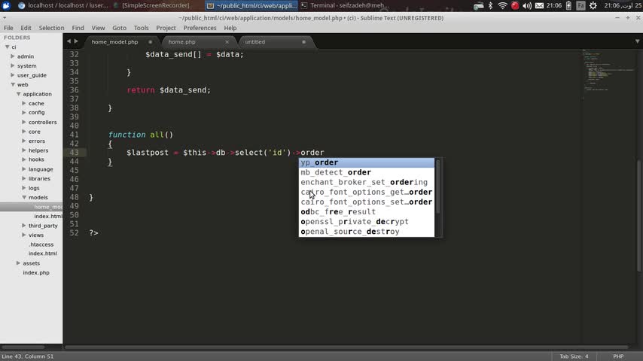
Task: Open the Project menu
Action: coord(166,28)
